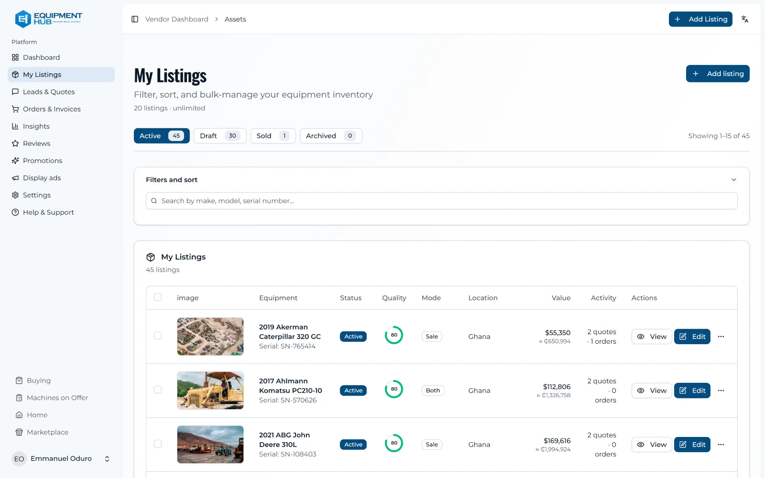Open the language translate icon
Screen dimensions: 765x478
pos(745,19)
